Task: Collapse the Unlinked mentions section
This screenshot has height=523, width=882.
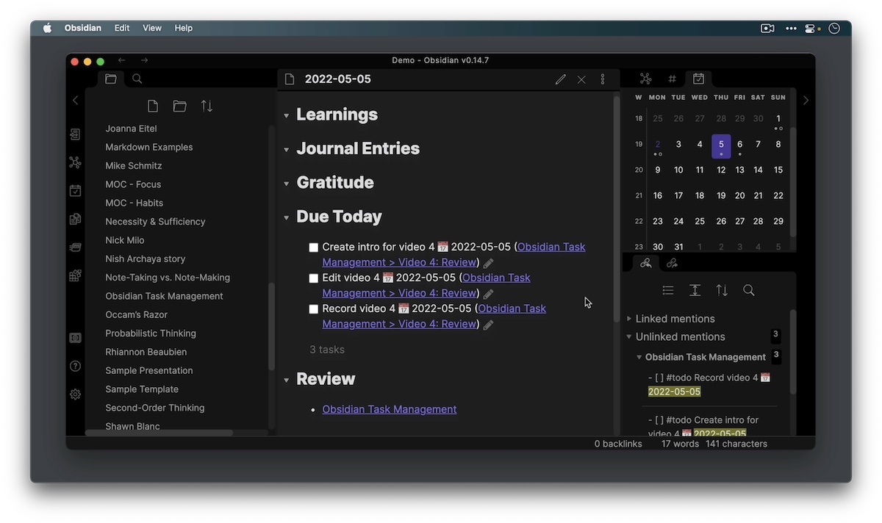Action: [x=629, y=336]
